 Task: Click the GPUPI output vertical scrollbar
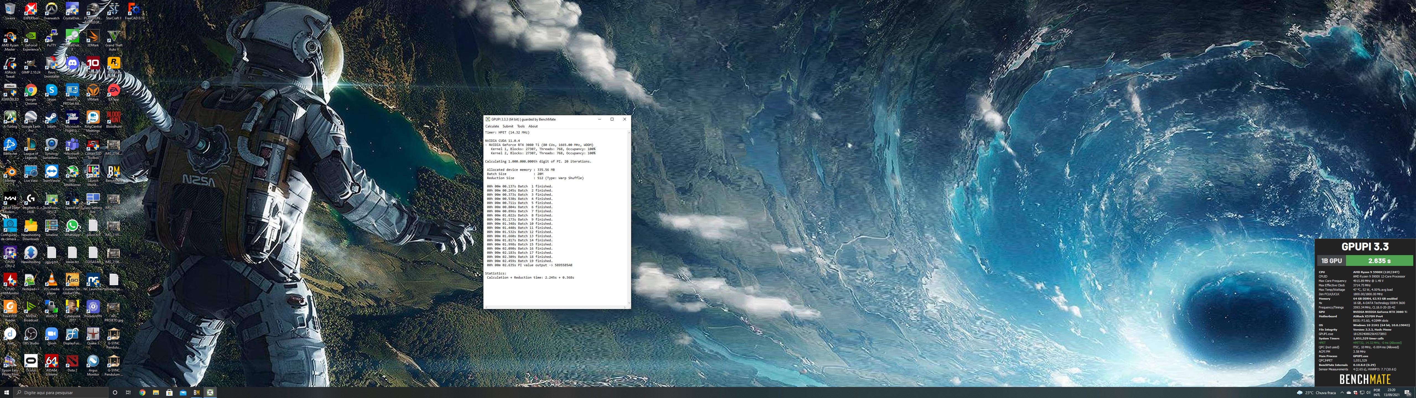click(x=629, y=218)
